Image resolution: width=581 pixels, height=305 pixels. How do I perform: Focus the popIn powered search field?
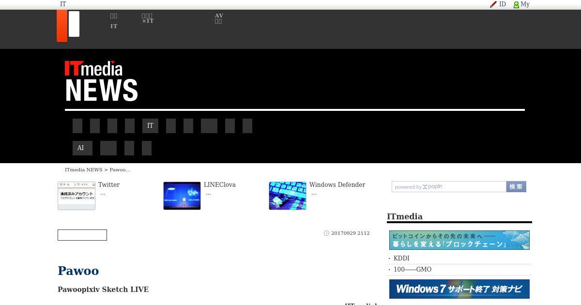coord(449,187)
